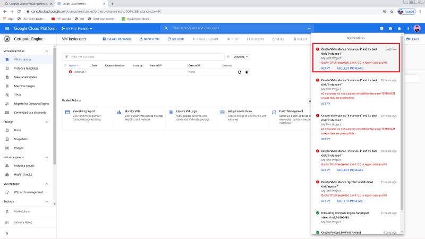Sort table by Name column
The height and width of the screenshot is (239, 425).
pyautogui.click(x=73, y=65)
